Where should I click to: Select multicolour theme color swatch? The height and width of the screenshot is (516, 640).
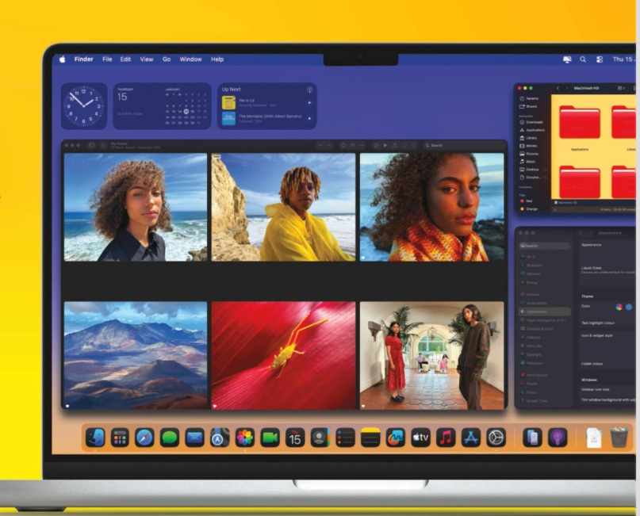pos(619,308)
